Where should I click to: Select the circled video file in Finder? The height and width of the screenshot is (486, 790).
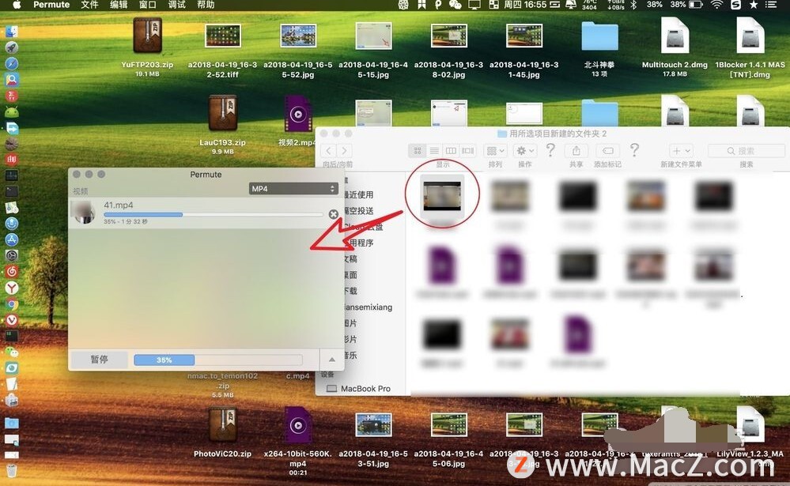[442, 197]
